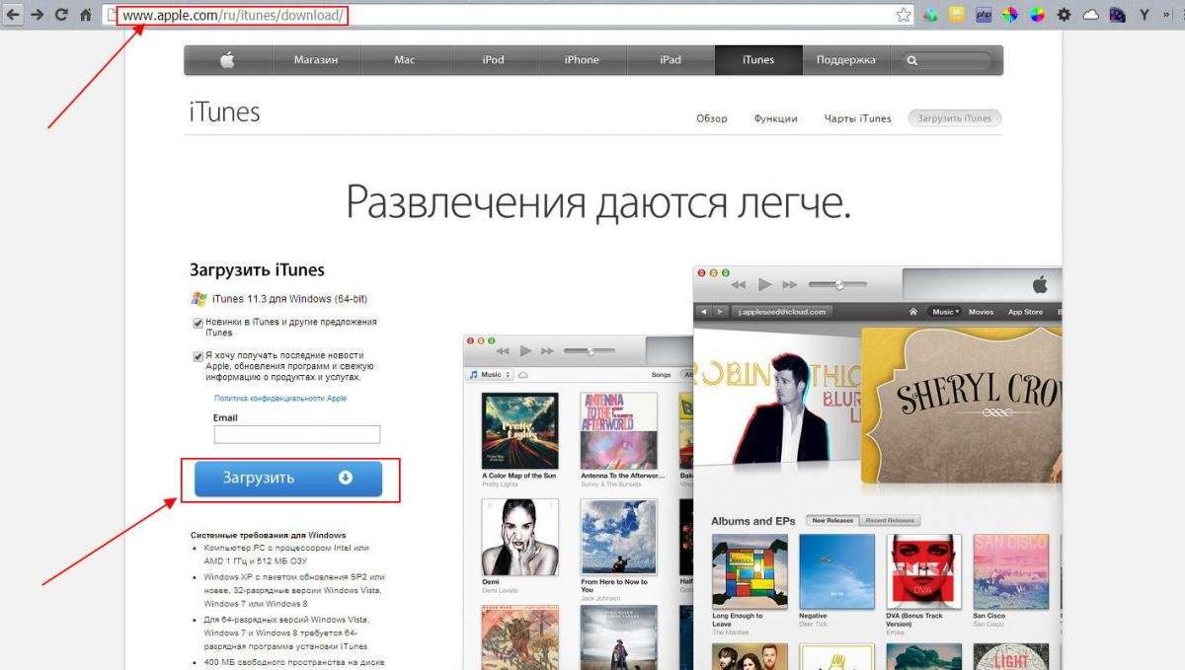Open the purple extension icon next to the cloud

click(x=1117, y=15)
